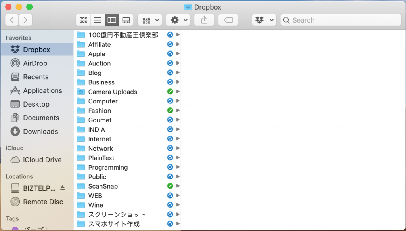Image resolution: width=406 pixels, height=231 pixels.
Task: Click sync status icon beside Goumet
Action: tap(170, 120)
